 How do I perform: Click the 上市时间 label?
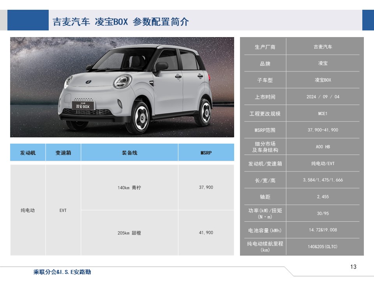pos(265,97)
